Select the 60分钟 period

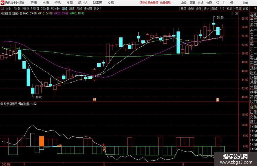pos(55,8)
